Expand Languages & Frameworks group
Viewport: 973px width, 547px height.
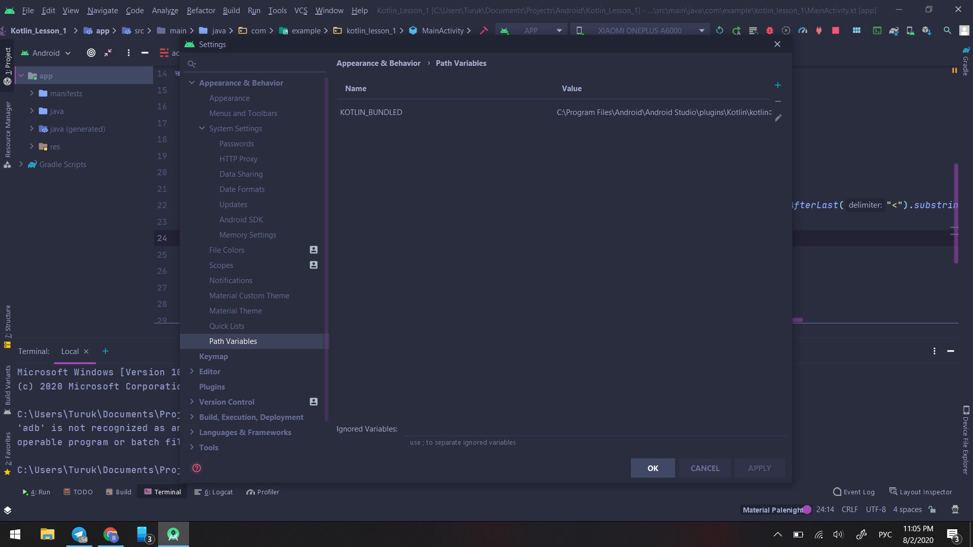pyautogui.click(x=192, y=432)
